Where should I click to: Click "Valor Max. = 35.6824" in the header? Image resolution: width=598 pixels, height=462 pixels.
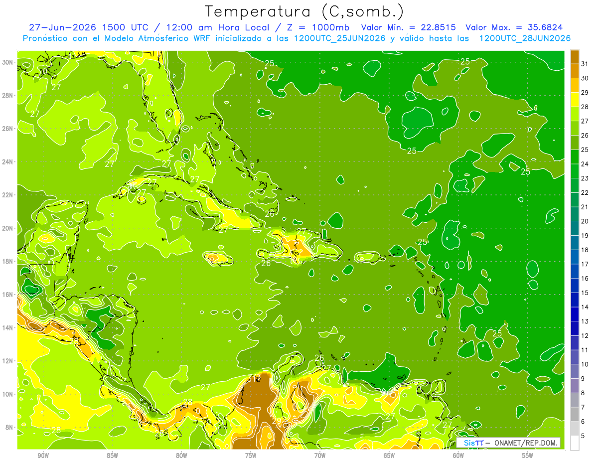pyautogui.click(x=514, y=27)
